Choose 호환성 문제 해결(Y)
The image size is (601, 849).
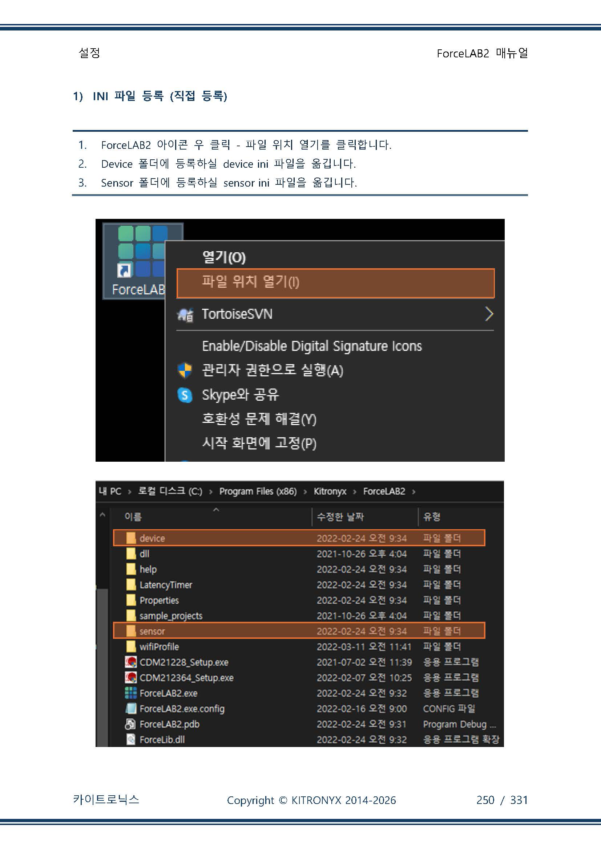(x=259, y=419)
